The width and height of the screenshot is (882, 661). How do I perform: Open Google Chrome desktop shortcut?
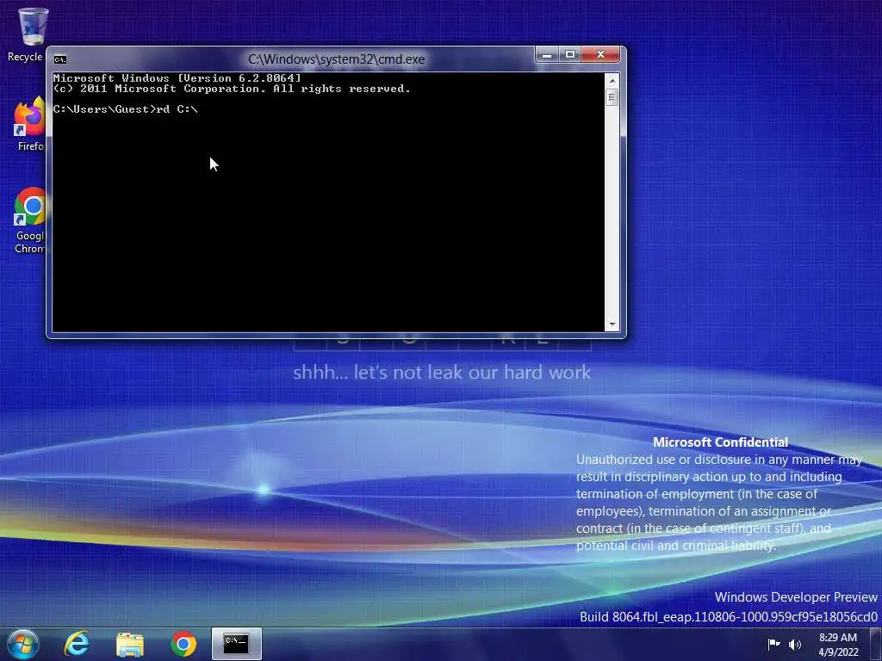click(29, 220)
